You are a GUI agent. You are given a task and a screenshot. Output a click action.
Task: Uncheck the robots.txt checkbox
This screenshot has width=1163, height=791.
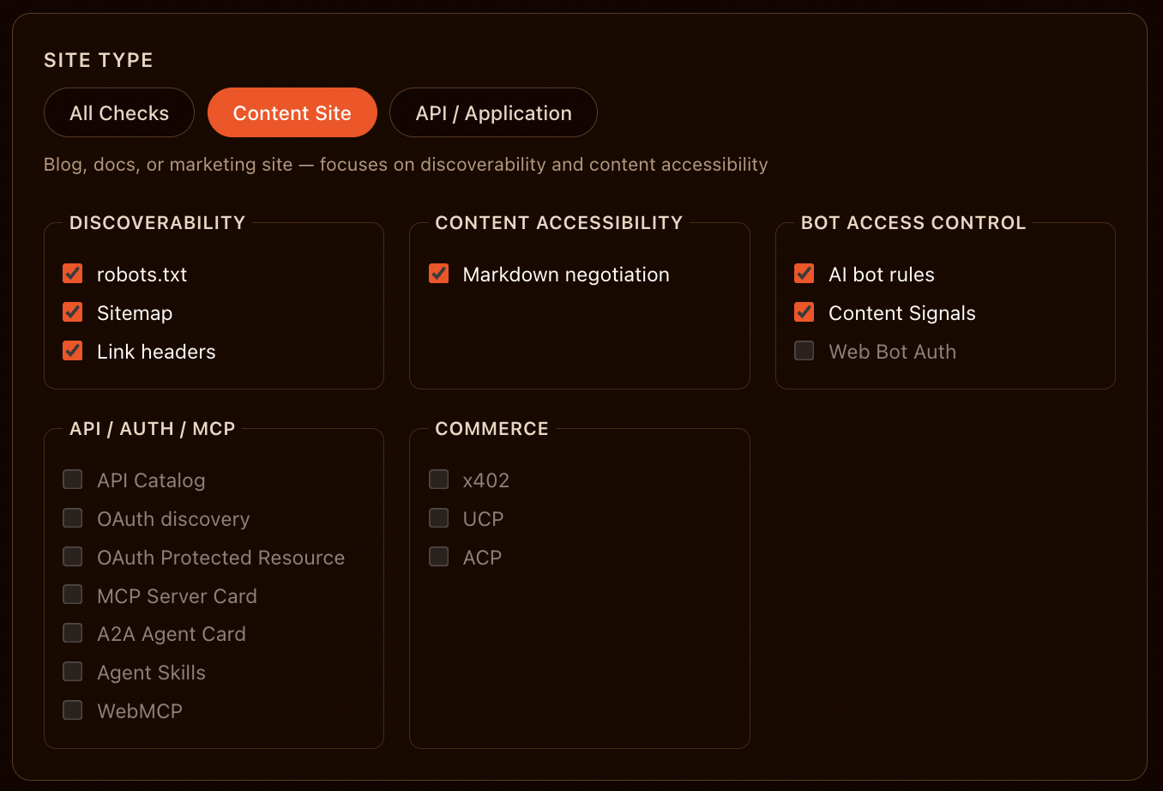(73, 274)
